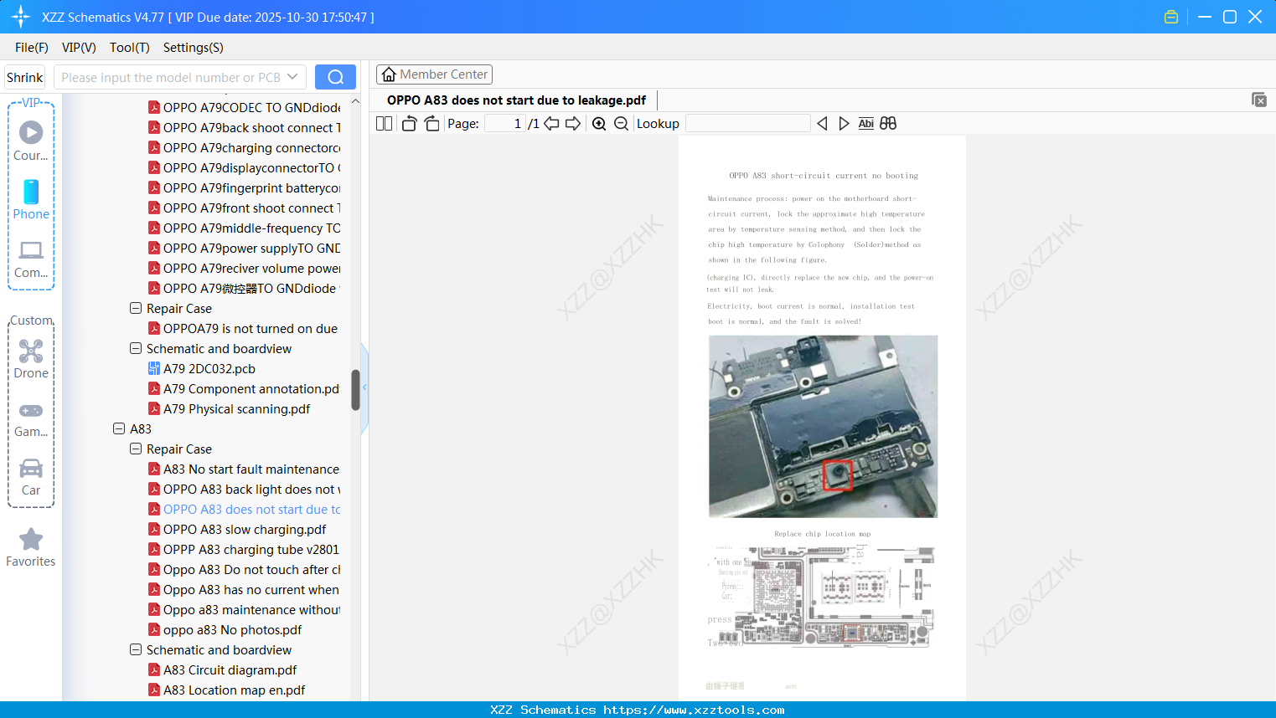Image resolution: width=1276 pixels, height=718 pixels.
Task: Collapse the A79 Repair Case folder
Action: [x=136, y=308]
